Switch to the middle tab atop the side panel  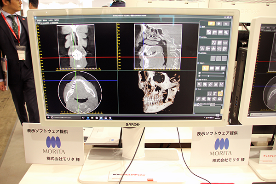click(219, 23)
